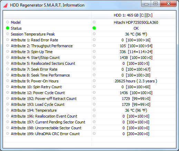Screen dimensions: 179x151
Task: Click the dot next to Hitachi HDP725050GLA360
Action: [94, 22]
